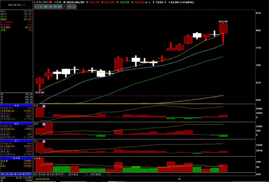This screenshot has height=182, width=269.
Task: Click the 2025/05/08 date on time axis
Action: tap(42, 179)
